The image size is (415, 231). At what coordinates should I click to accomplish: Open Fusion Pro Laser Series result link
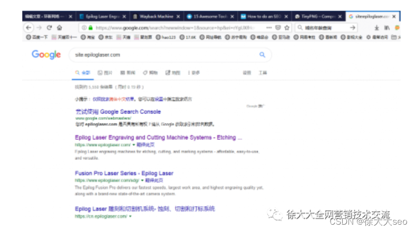pyautogui.click(x=124, y=174)
